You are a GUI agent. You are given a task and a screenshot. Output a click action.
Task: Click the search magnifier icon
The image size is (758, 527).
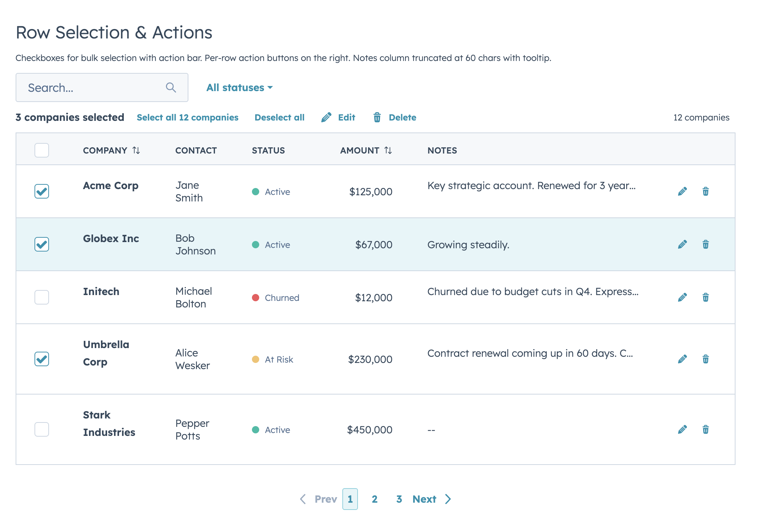point(171,87)
